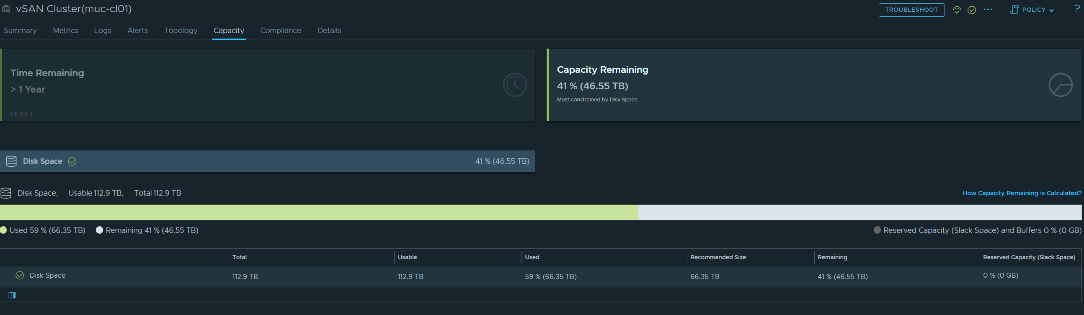This screenshot has height=315, width=1084.
Task: Toggle the Reserved Capacity legend dot
Action: point(877,230)
